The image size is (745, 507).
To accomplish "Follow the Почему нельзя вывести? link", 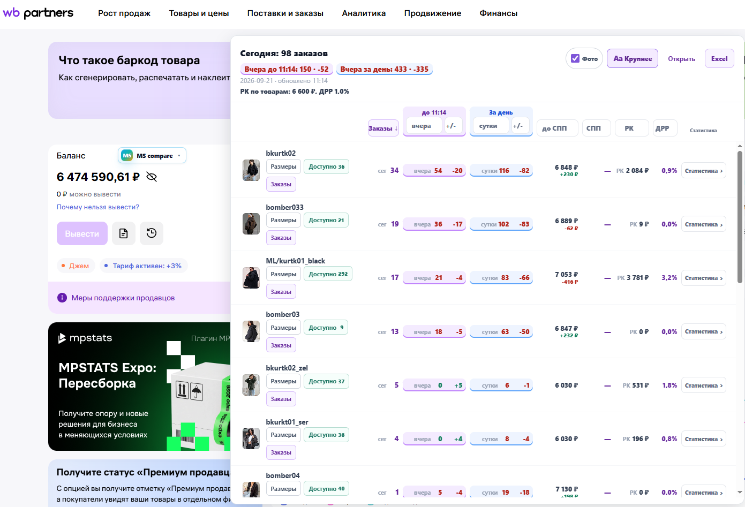I will pyautogui.click(x=98, y=207).
